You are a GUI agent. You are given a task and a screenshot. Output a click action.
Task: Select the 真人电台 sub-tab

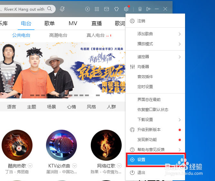coord(96,35)
